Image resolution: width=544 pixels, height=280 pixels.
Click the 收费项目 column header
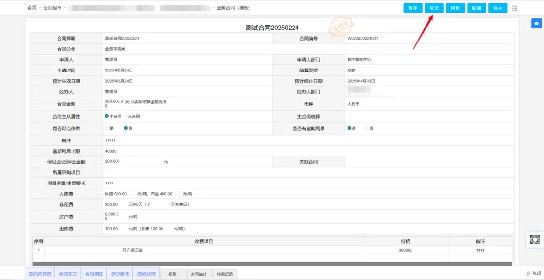[x=204, y=241]
